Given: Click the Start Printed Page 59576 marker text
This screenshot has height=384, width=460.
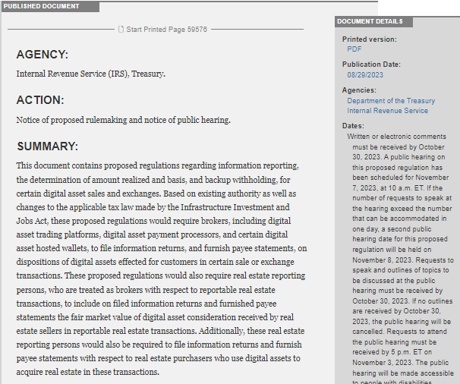Looking at the screenshot, I should [166, 30].
